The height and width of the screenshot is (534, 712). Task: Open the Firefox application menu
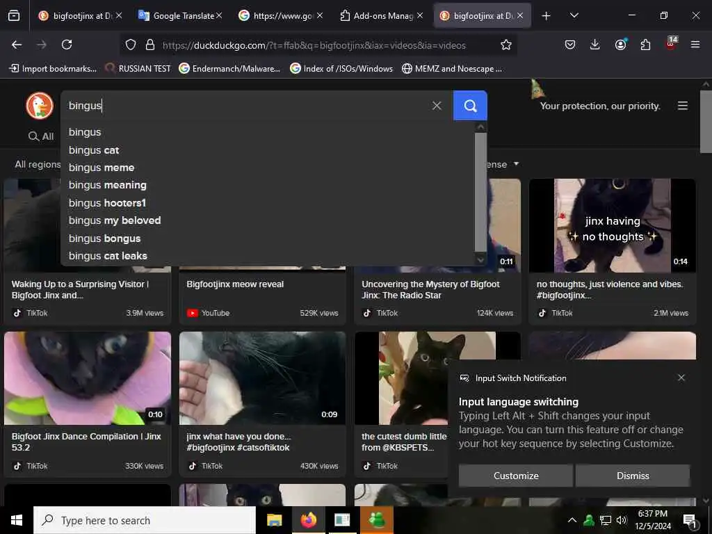[695, 44]
